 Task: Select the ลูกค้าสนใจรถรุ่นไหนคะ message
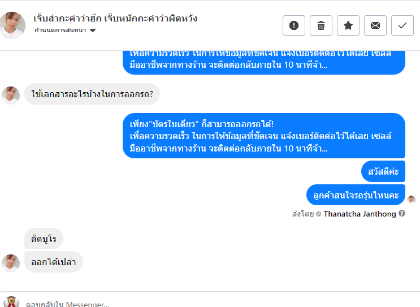(356, 194)
